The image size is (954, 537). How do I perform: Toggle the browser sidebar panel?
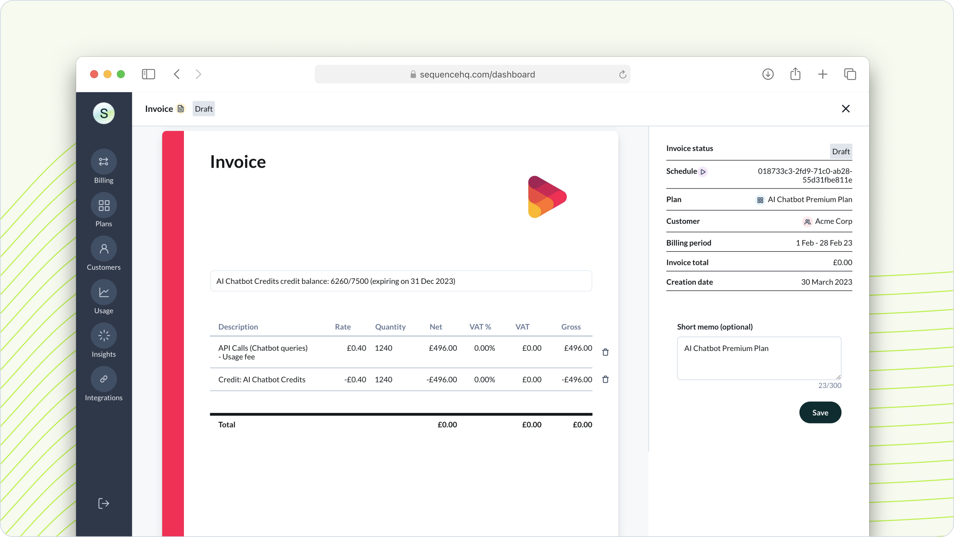148,74
